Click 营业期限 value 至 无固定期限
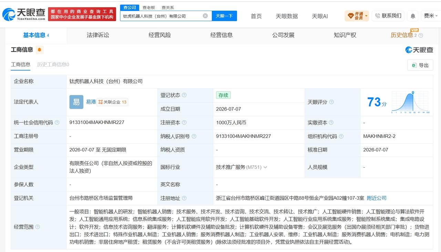 coord(98,150)
